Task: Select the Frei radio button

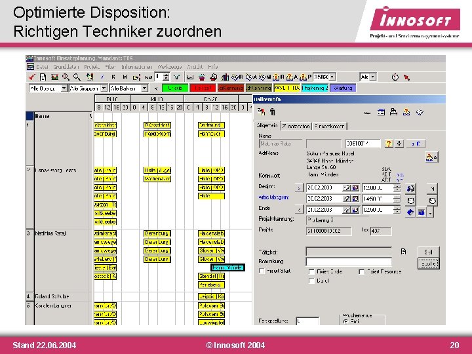Action: 345,321
